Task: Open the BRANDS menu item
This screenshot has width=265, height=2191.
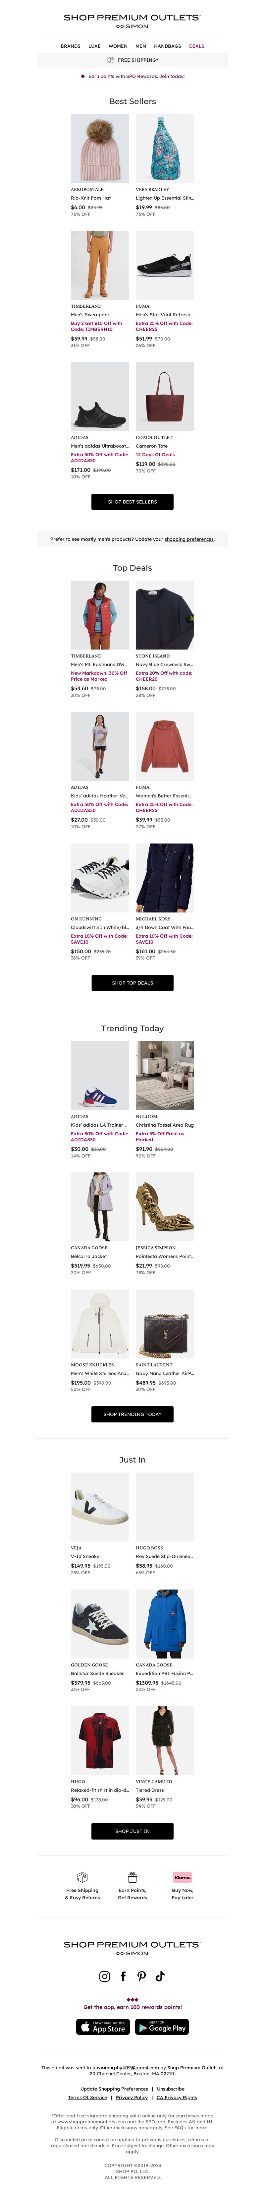Action: 71,46
